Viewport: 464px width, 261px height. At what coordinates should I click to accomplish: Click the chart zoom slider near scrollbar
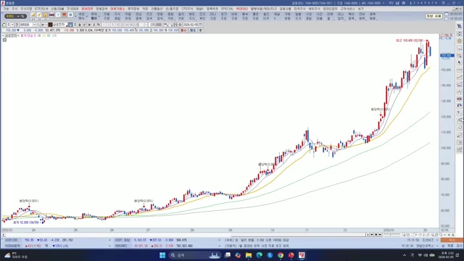tap(391, 235)
